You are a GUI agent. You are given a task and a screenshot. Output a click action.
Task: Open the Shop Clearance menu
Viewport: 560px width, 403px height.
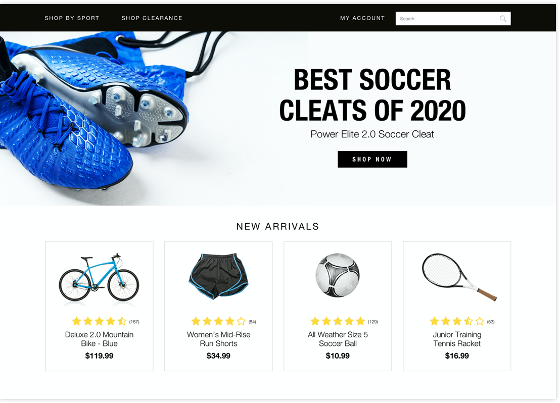click(152, 18)
